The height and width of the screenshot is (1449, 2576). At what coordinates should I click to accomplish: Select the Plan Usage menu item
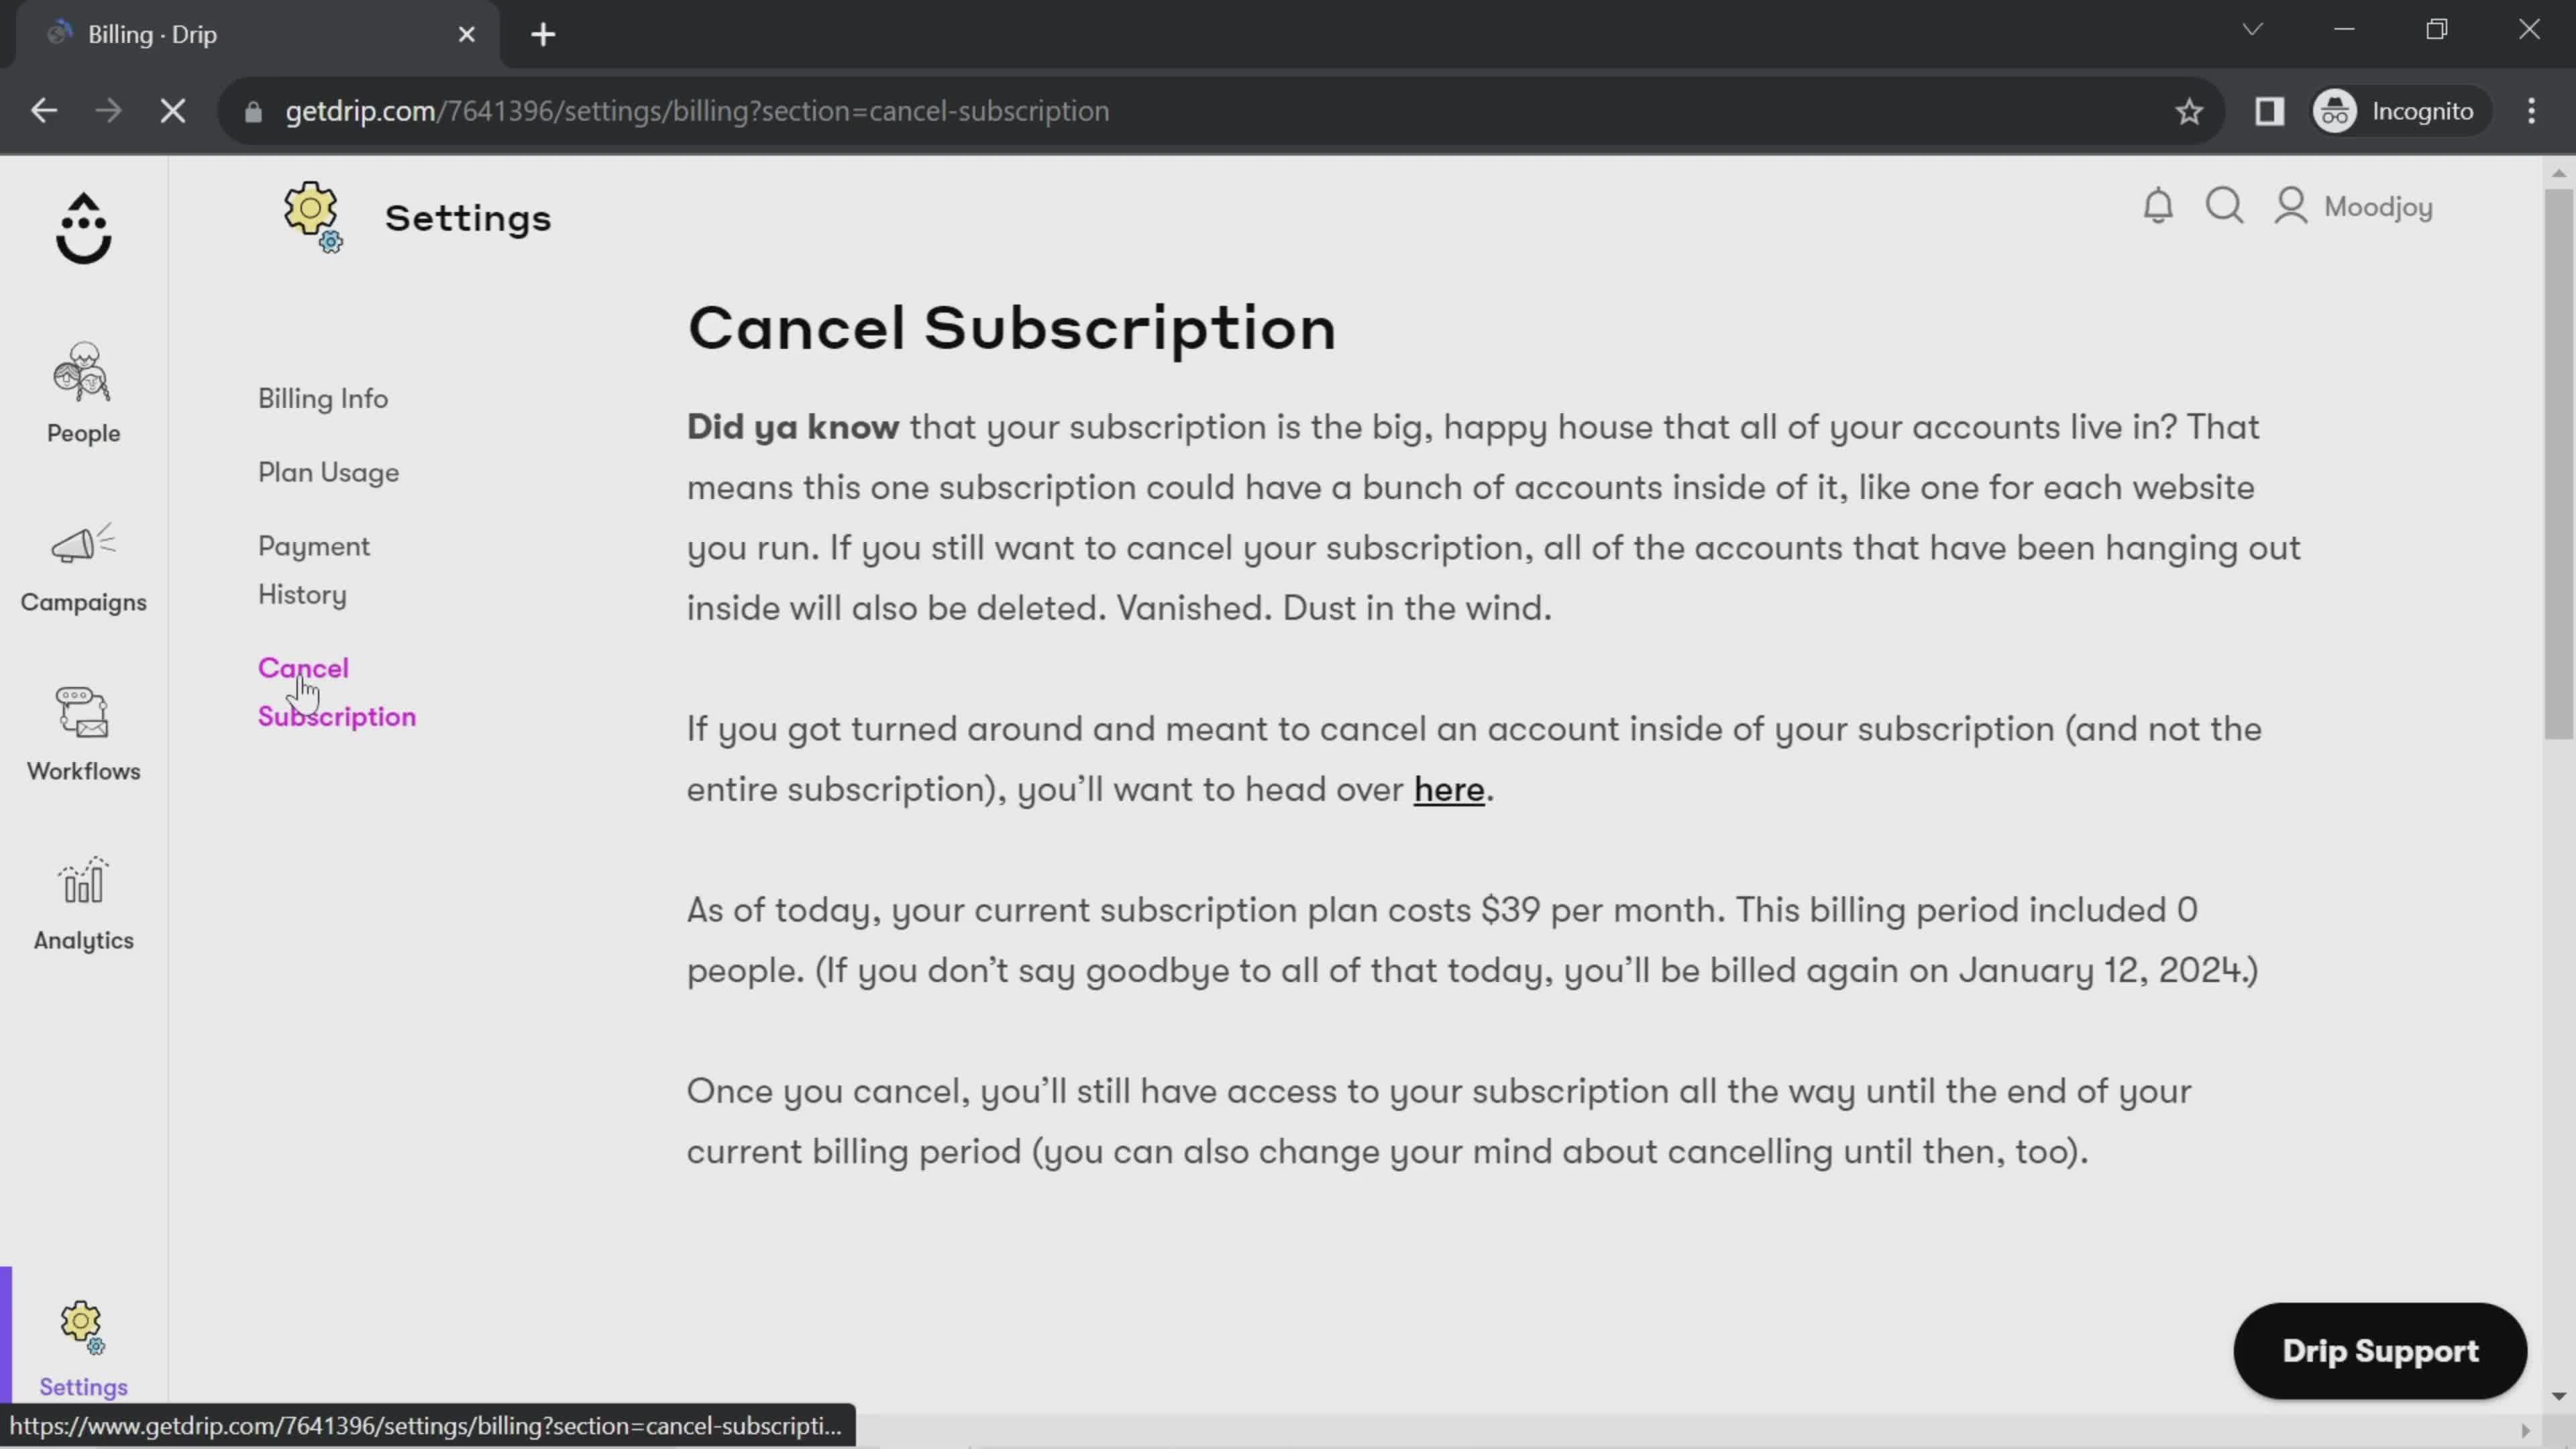pyautogui.click(x=329, y=472)
